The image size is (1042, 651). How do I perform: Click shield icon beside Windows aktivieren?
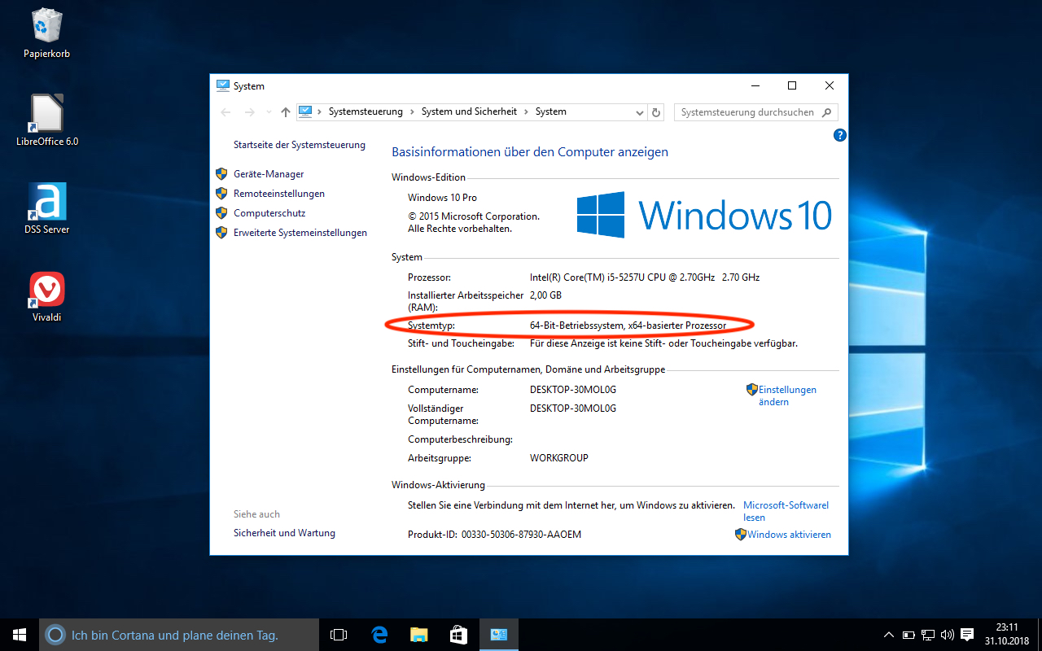741,535
